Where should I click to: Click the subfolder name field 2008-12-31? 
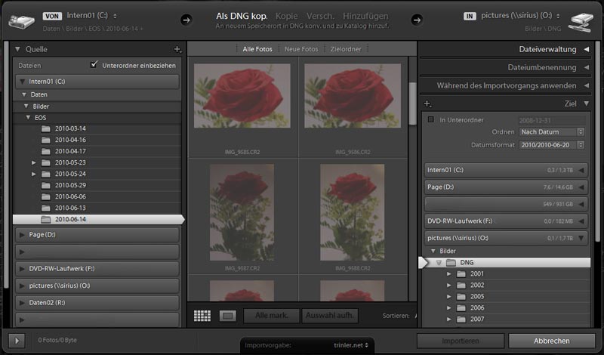(552, 120)
